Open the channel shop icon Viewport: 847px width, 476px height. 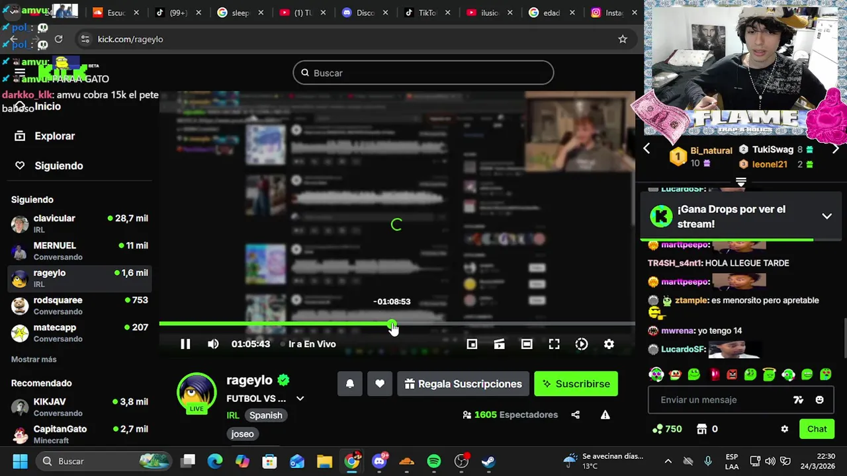(702, 429)
